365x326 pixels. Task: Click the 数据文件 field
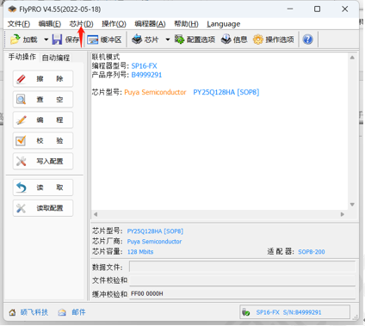tap(242, 267)
